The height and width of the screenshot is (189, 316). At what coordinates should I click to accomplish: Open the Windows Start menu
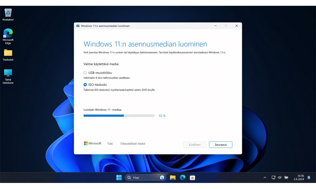pyautogui.click(x=119, y=177)
